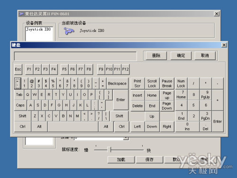Click the space bar key
237x178 pixels.
(73, 127)
